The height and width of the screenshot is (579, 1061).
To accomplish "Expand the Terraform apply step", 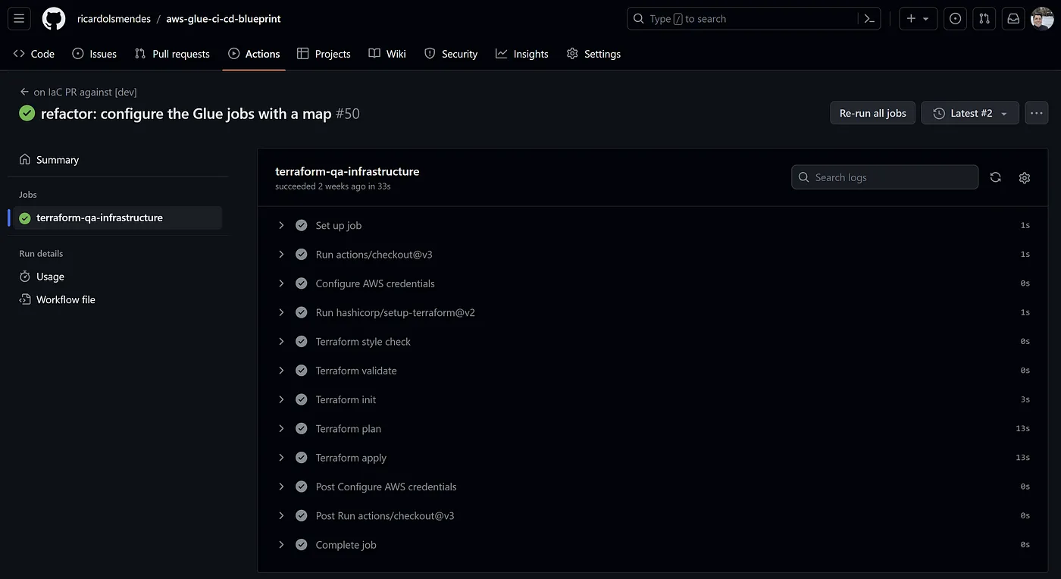I will [x=281, y=458].
